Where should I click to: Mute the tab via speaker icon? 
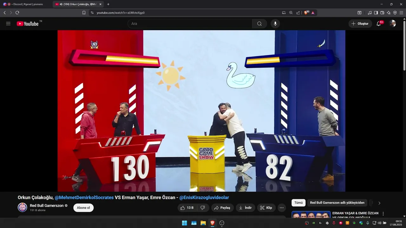(61, 4)
